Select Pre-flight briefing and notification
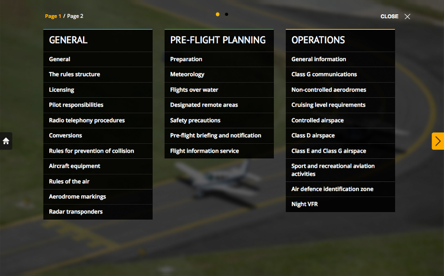Viewport: 444px width, 276px height. 216,135
